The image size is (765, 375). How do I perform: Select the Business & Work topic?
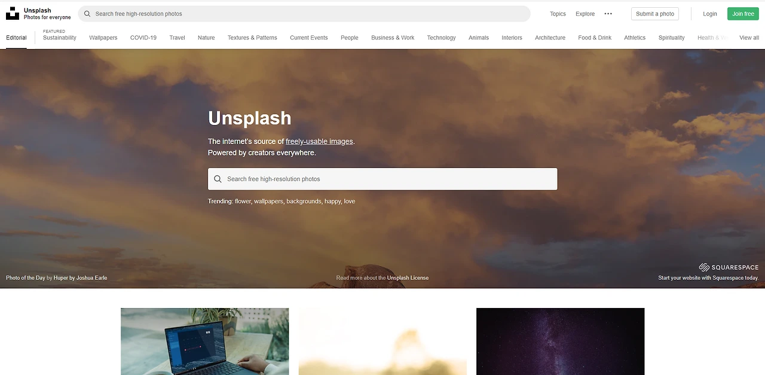coord(393,38)
